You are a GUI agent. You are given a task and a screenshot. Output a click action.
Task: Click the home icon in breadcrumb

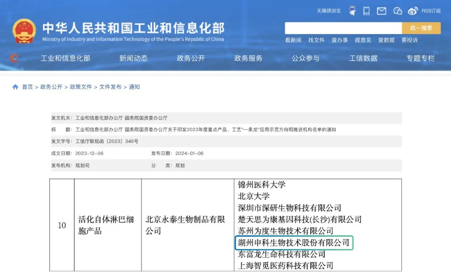(x=16, y=87)
